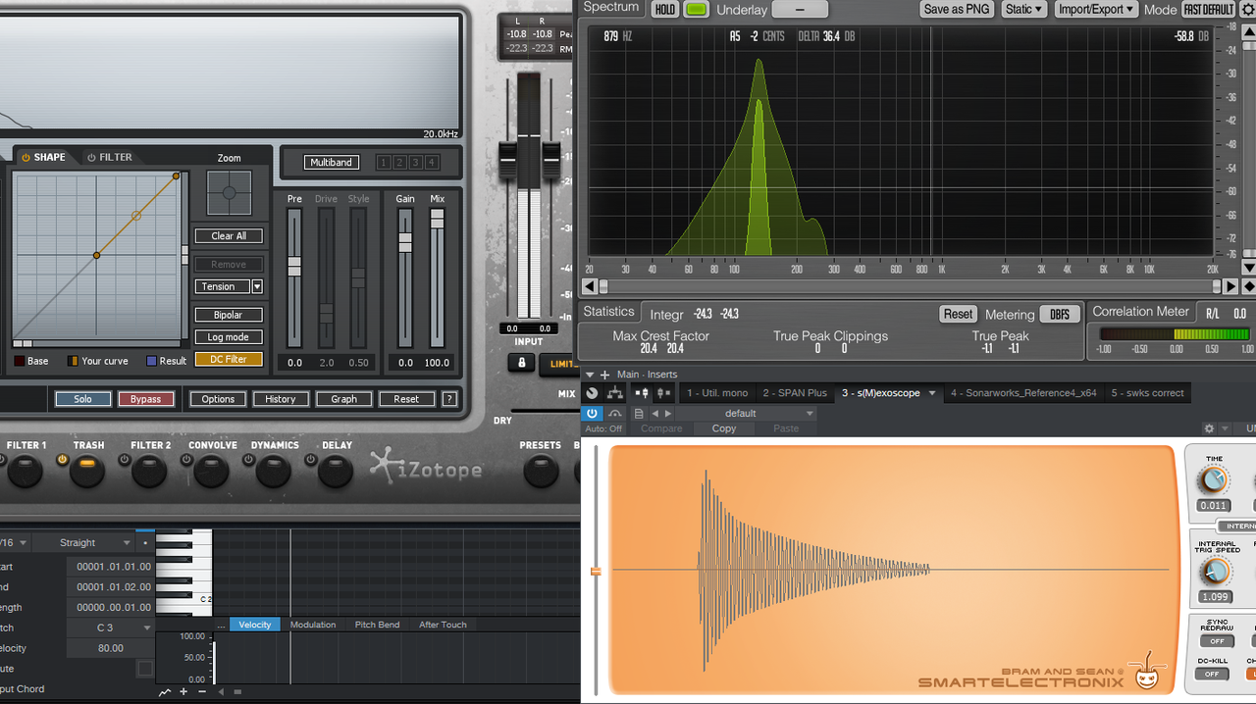Toggle the green spectrum enable button in SPAN

point(696,9)
